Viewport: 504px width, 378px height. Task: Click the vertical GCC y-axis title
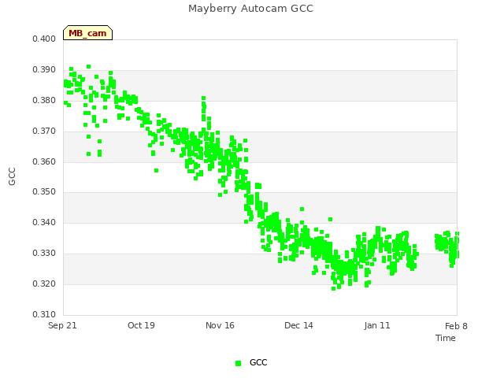point(12,176)
